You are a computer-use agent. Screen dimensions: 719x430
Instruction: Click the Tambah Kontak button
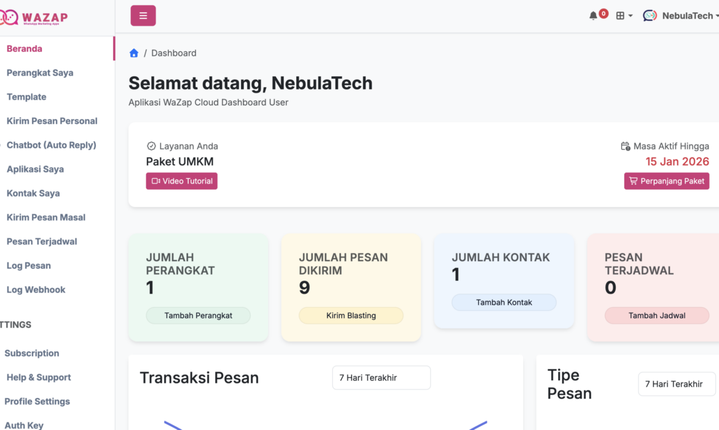(504, 302)
